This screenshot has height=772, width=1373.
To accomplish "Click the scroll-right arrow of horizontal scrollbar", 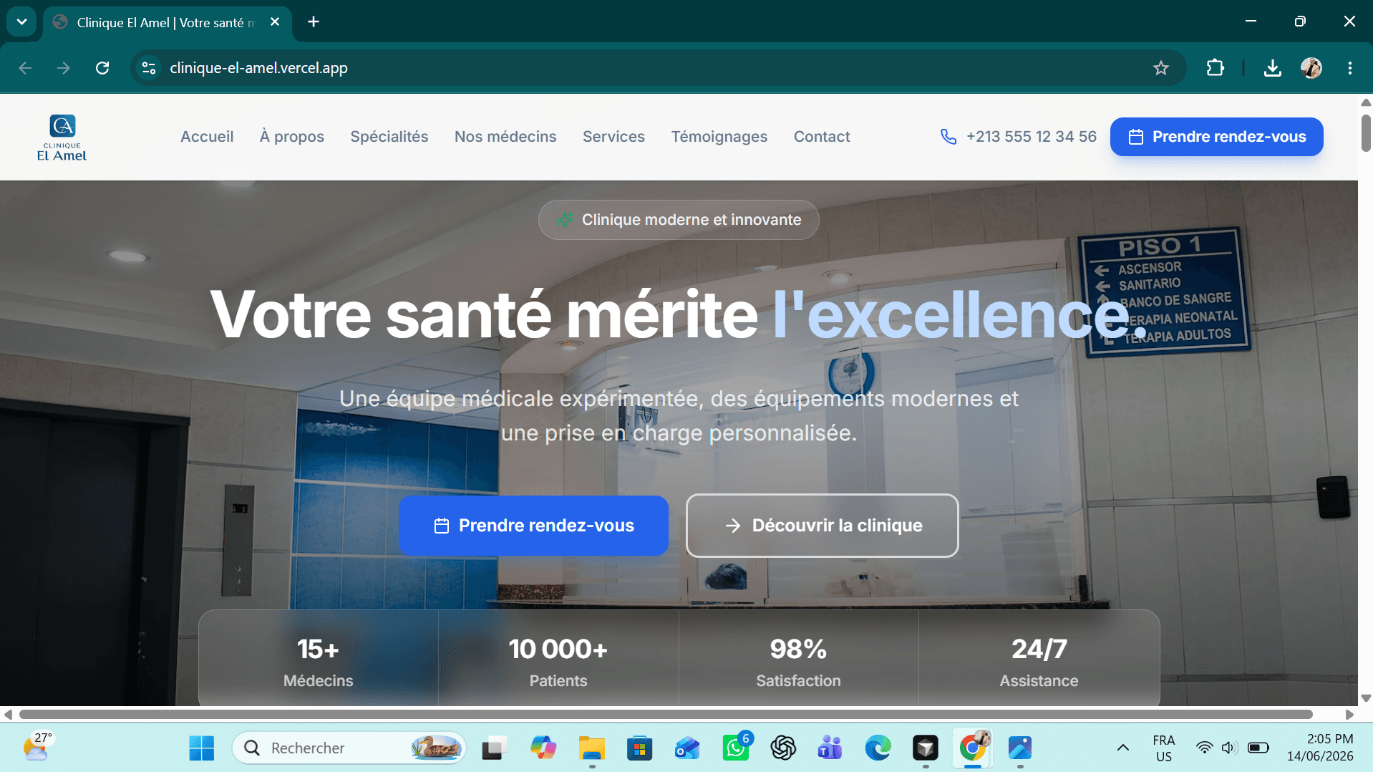I will click(x=1349, y=715).
